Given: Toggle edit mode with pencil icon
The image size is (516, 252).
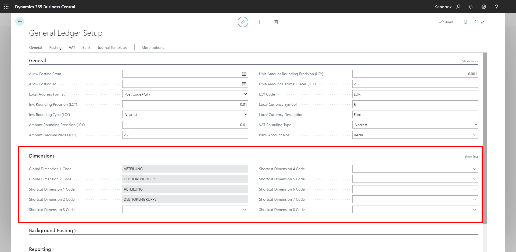Looking at the screenshot, I should click(x=243, y=22).
